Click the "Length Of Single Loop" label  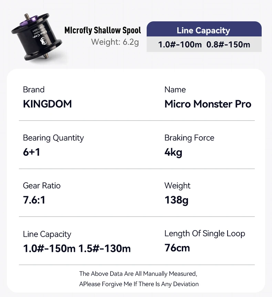205,234
